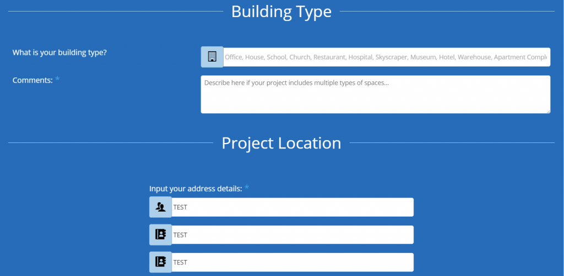
Task: Click the blue asterisk next to Comments
Action: (57, 80)
